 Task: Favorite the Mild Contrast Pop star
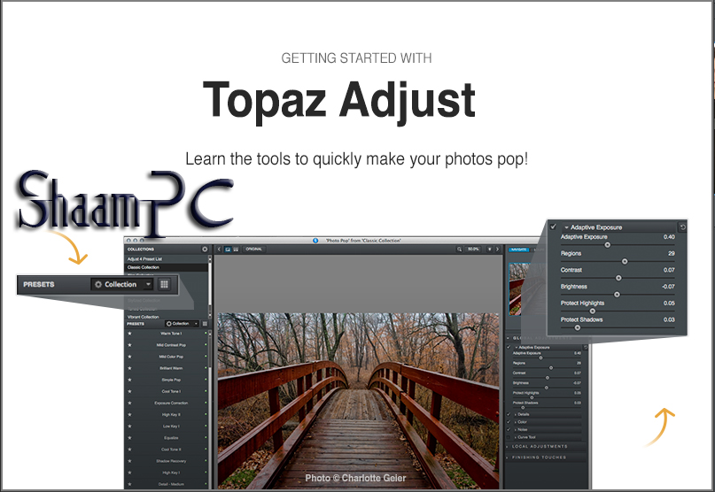pos(129,345)
